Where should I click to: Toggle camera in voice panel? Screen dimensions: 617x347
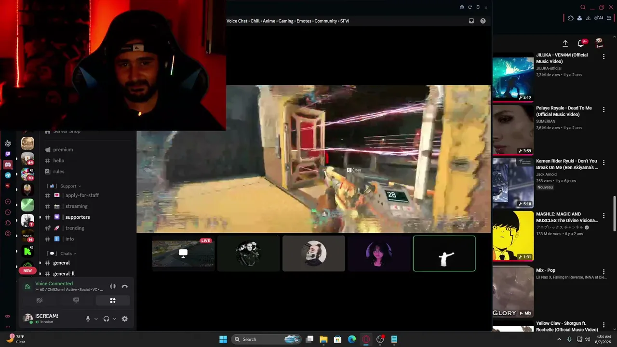(40, 300)
